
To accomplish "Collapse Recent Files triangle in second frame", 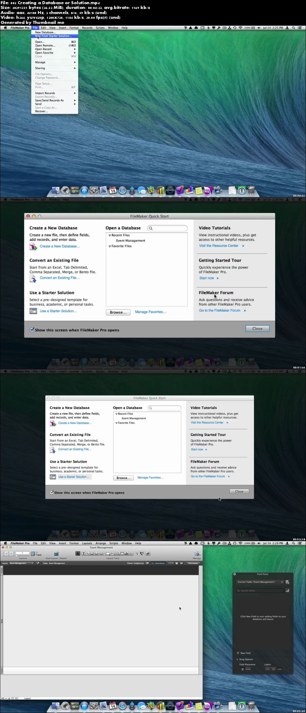I will point(110,235).
